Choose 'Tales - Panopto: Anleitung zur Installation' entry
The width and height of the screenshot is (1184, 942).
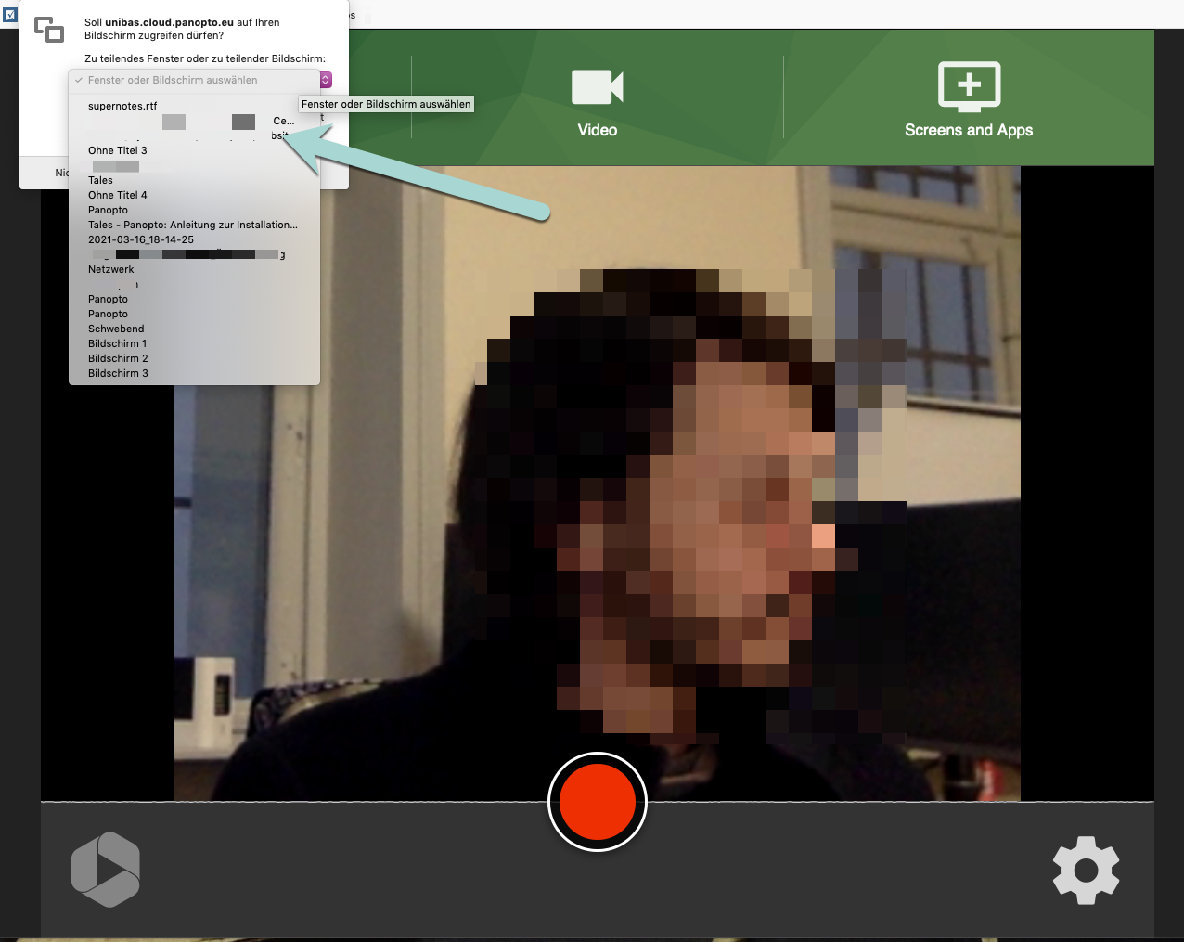[193, 225]
